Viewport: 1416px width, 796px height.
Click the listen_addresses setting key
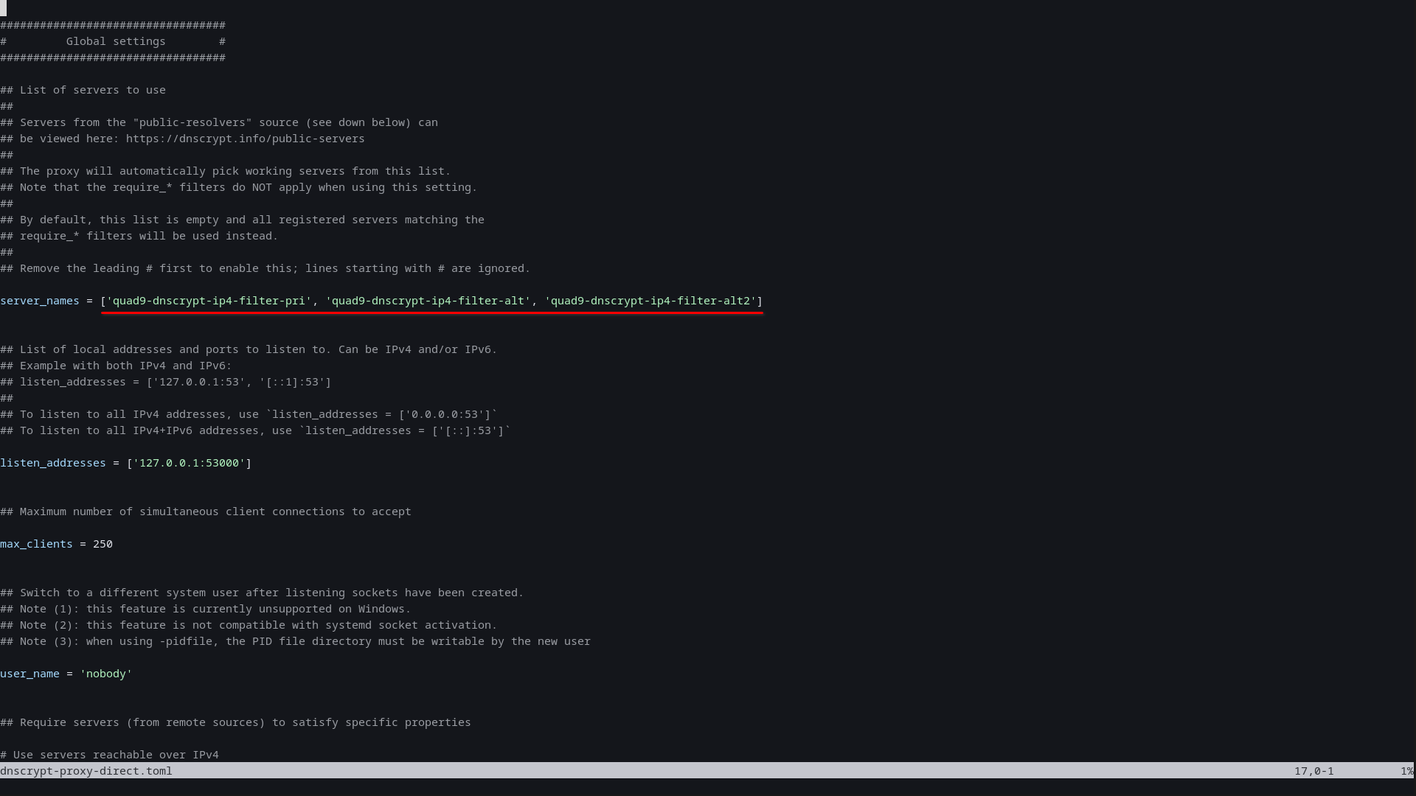pyautogui.click(x=53, y=463)
